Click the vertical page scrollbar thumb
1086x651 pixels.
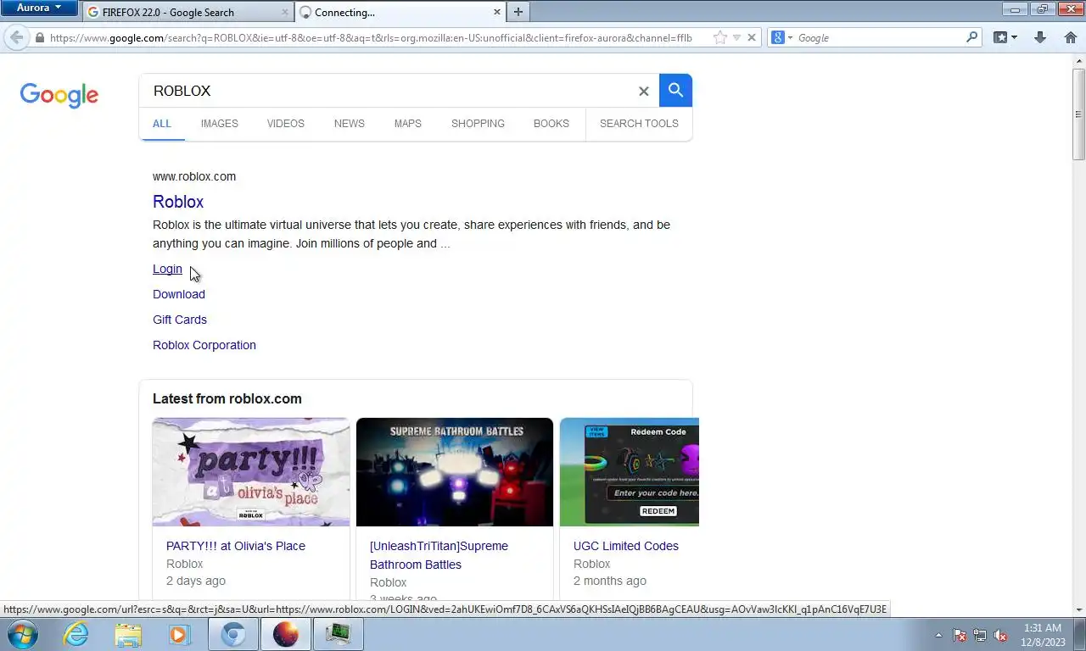tap(1078, 113)
